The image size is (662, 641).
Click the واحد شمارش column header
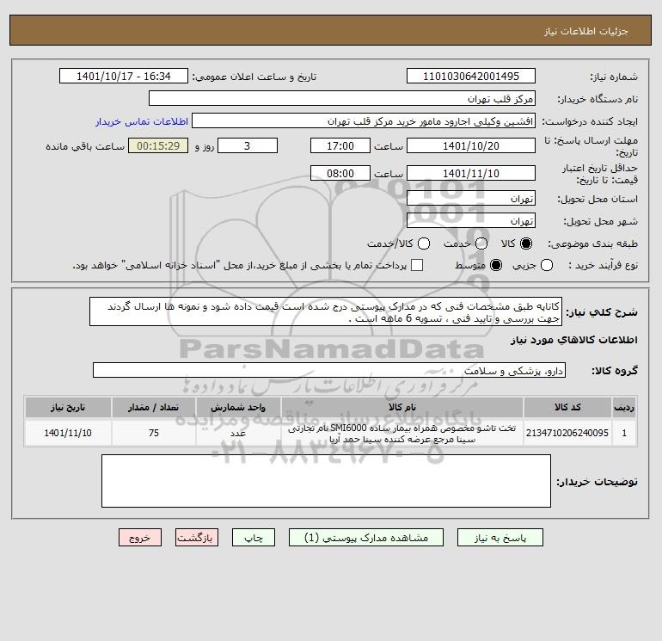tap(238, 407)
